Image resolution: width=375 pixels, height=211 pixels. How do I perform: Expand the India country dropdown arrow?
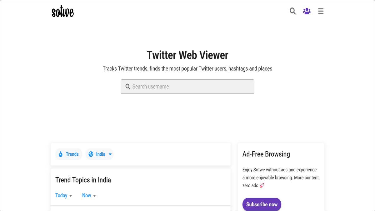[110, 154]
